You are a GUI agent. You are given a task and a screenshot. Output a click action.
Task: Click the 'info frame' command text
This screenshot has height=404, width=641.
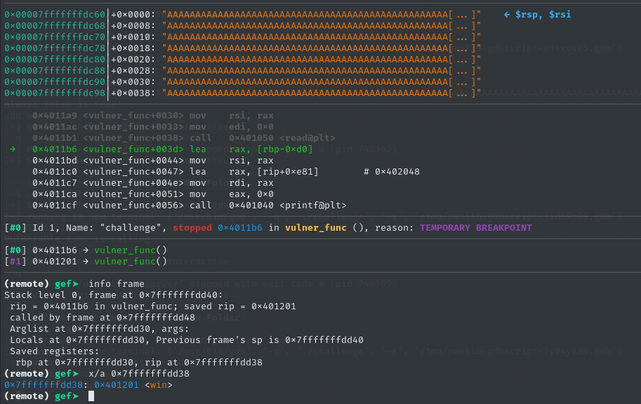[117, 284]
